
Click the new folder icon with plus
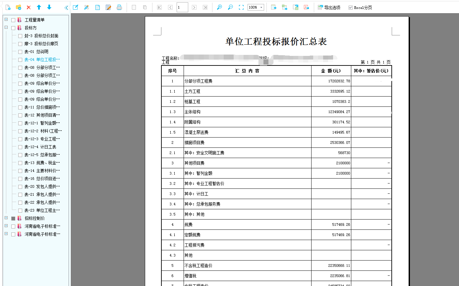pos(19,7)
